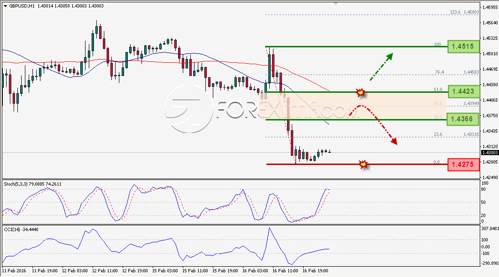Click the 1.43949 Fibonacci price value
The image size is (499, 277).
pos(471,104)
